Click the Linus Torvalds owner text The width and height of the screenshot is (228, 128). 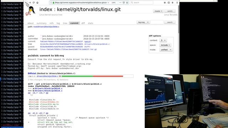171,15
